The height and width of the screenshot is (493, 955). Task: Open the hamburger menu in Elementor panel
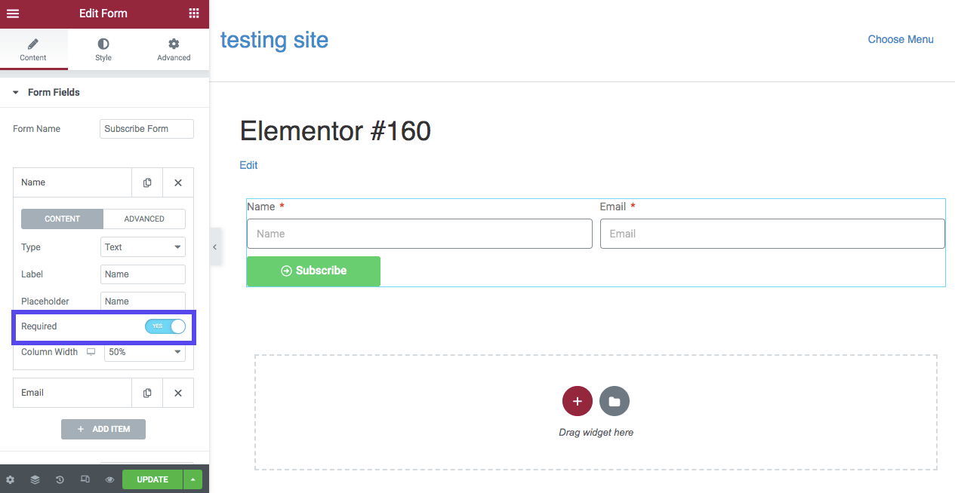(13, 14)
